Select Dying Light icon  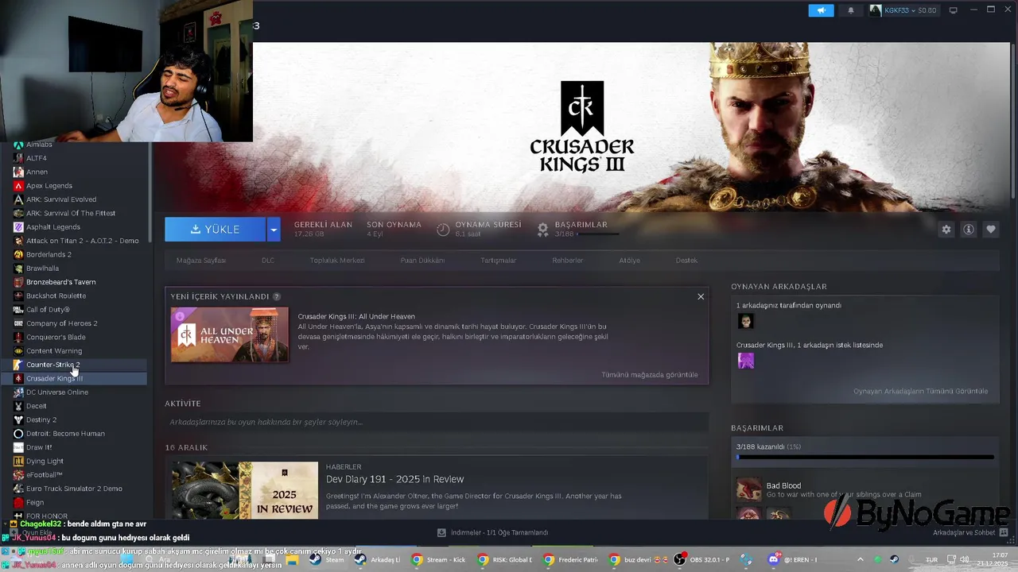point(18,461)
